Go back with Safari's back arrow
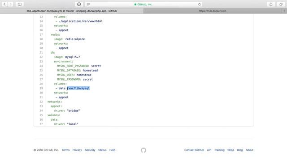 click(x=4, y=4)
